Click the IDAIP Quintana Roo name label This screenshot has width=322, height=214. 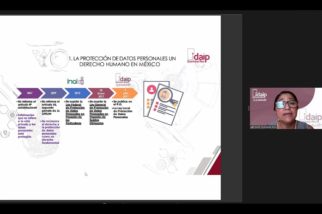[x=265, y=127]
